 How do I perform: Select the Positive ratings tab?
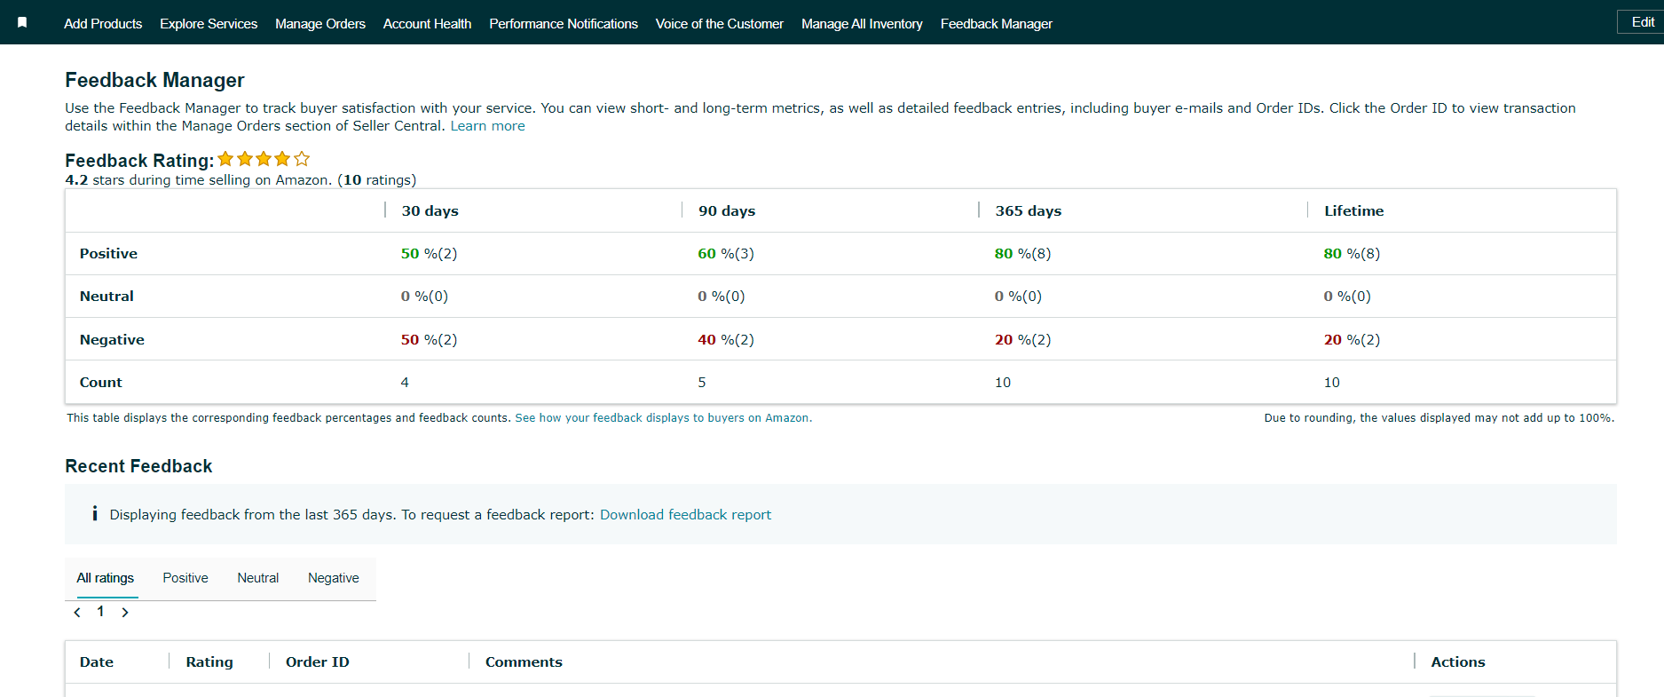pos(185,578)
